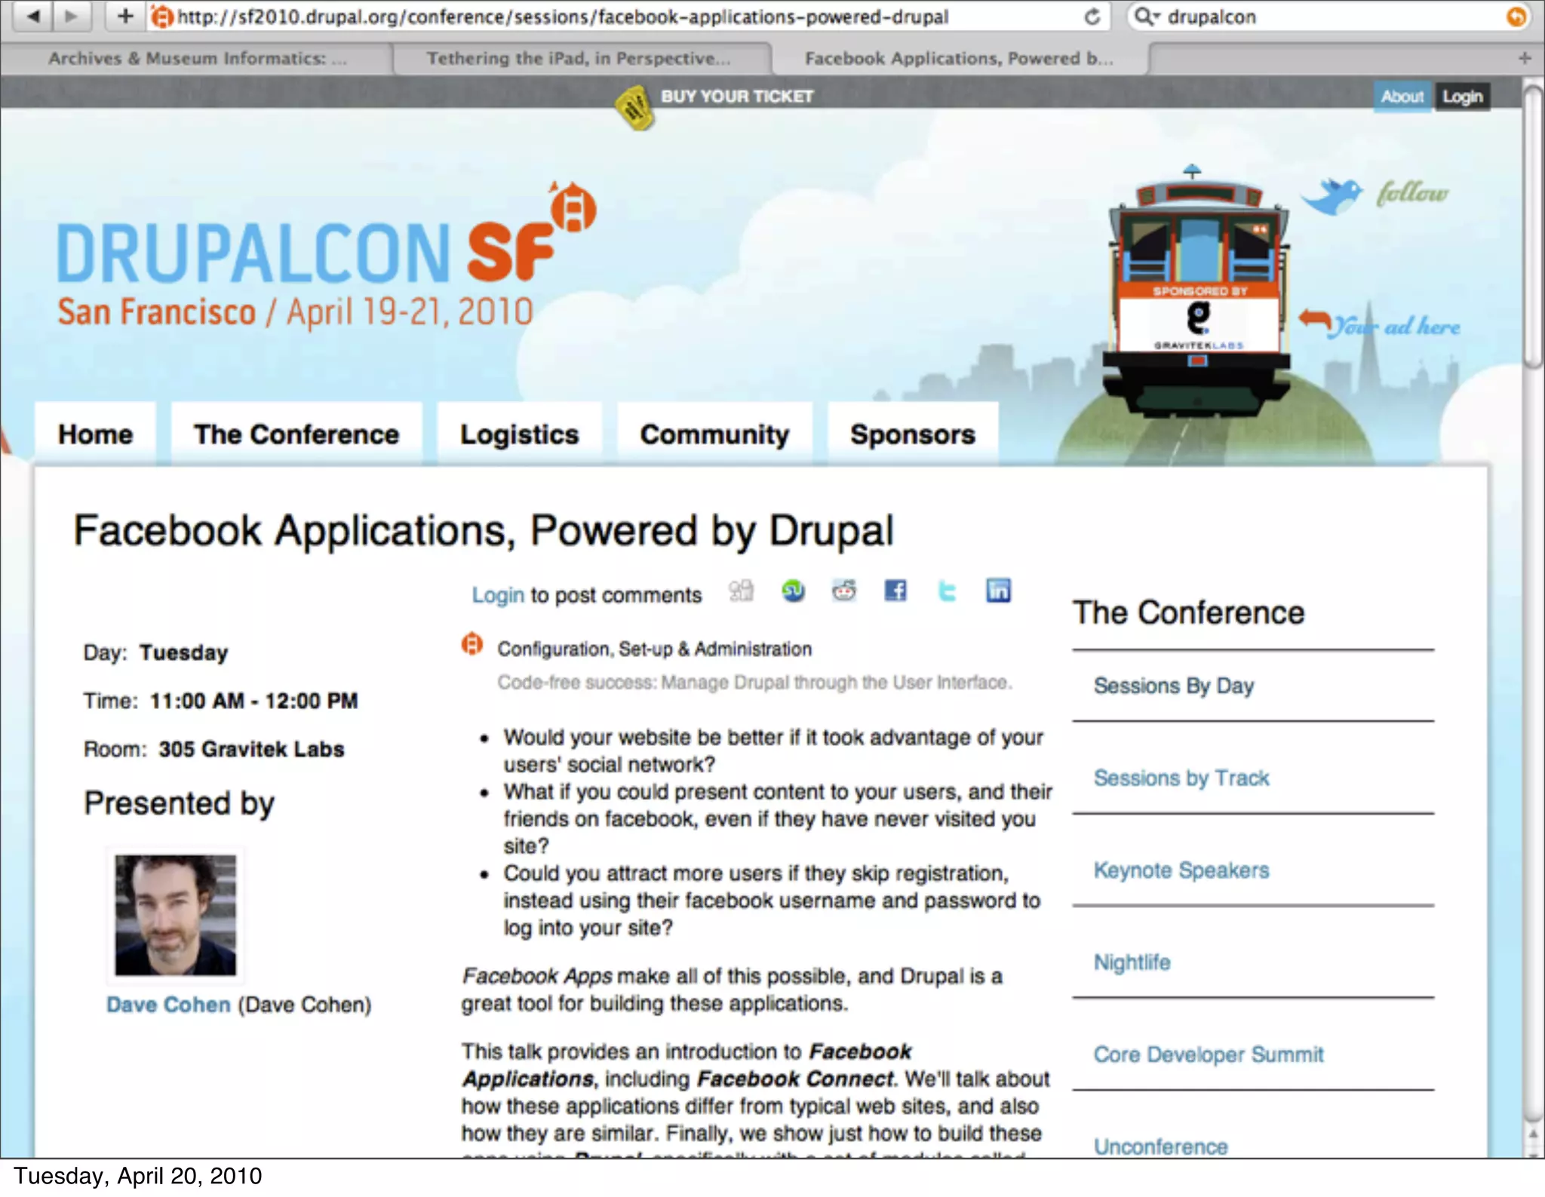Viewport: 1545px width, 1197px height.
Task: Open a new tab with plus button
Action: [x=1525, y=58]
